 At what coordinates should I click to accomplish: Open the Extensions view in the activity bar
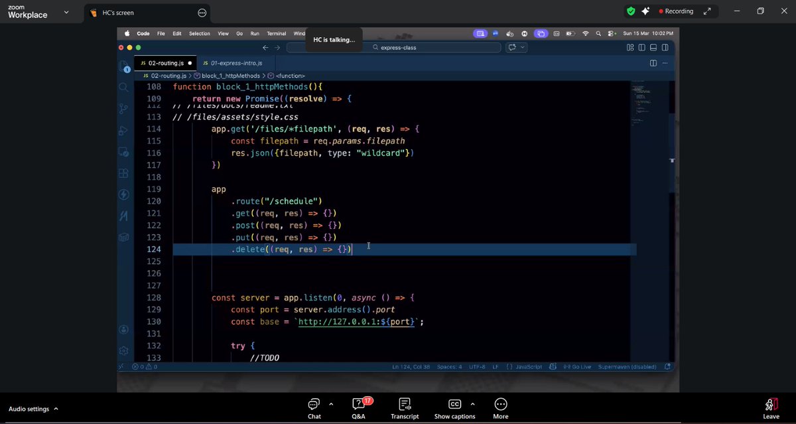123,173
